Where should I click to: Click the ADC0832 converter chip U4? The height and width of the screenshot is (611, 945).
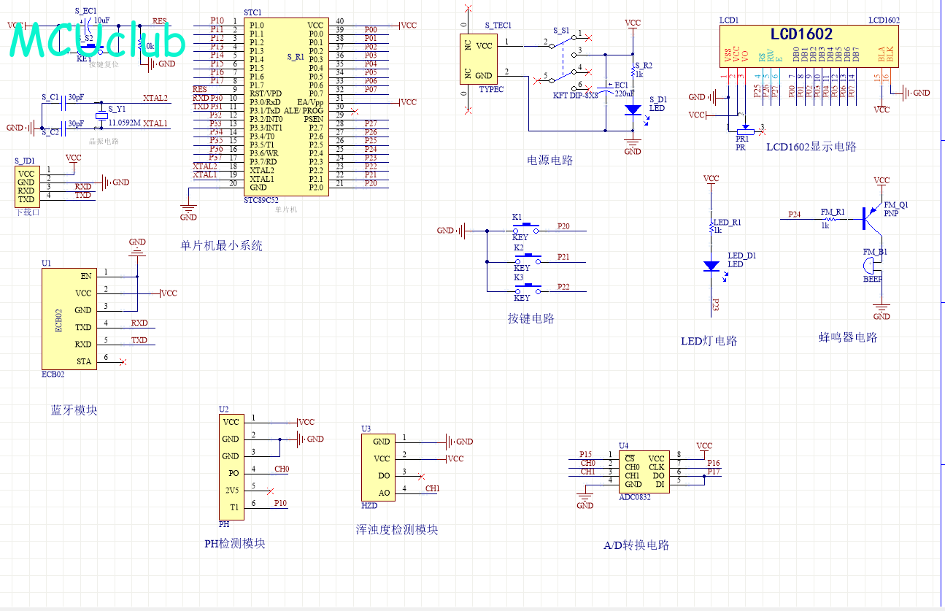click(643, 471)
